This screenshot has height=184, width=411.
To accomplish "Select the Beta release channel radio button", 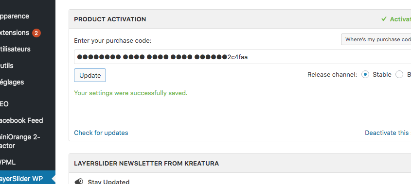I will tap(399, 75).
